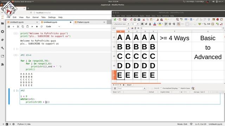Select the Sheet1 tab in Calc
Screen dimensions: 225x126
129,85
